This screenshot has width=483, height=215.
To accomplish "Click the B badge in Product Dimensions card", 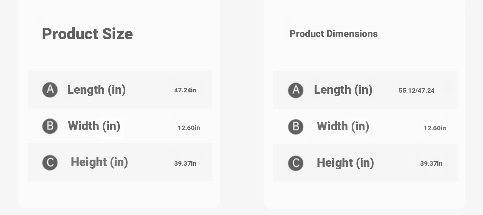I will (296, 127).
